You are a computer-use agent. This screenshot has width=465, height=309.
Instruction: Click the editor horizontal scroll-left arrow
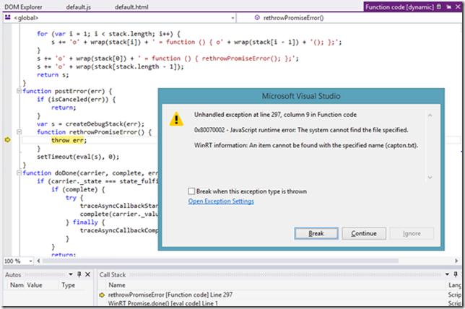tap(38, 261)
